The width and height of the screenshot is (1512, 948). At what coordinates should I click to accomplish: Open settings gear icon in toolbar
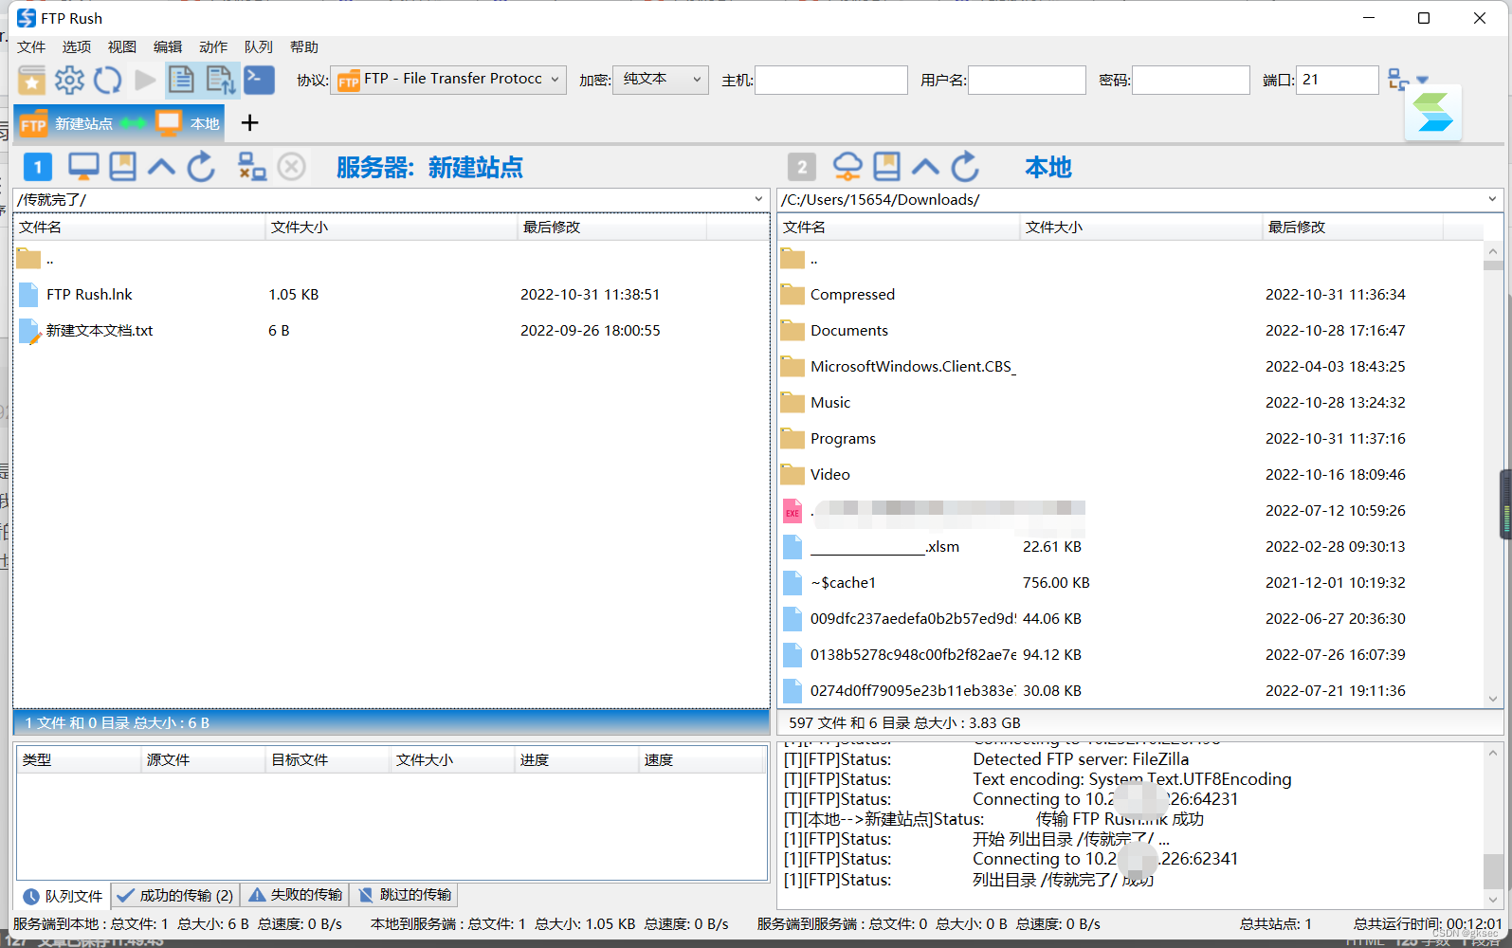click(x=69, y=80)
